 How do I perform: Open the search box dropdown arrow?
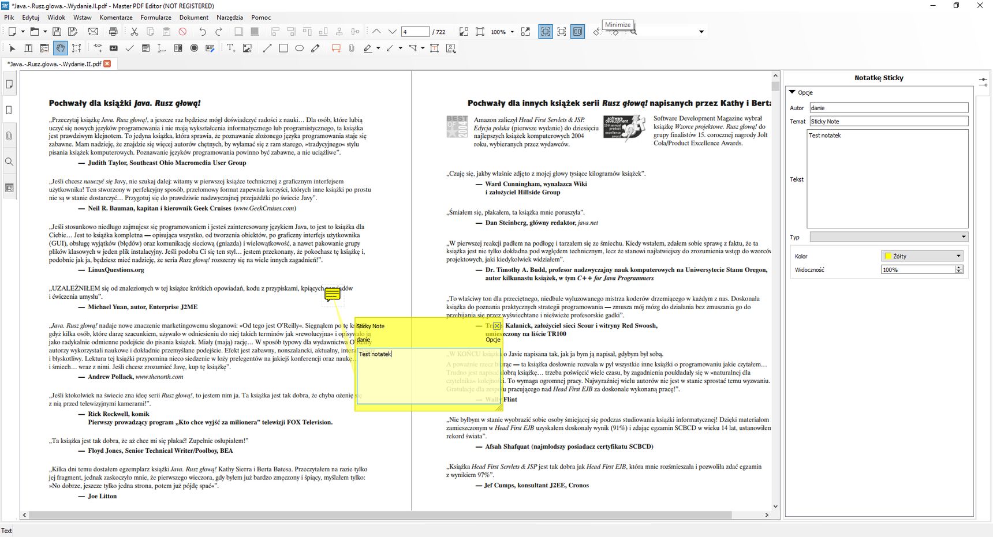(701, 32)
